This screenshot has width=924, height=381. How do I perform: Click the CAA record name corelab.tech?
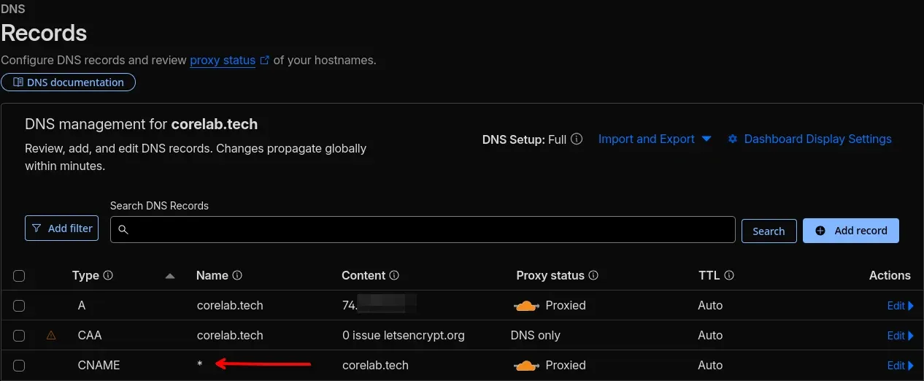coord(230,336)
